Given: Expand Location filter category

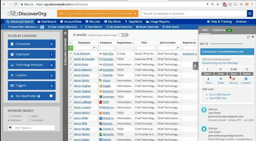Looking at the screenshot, I should pyautogui.click(x=32, y=75).
